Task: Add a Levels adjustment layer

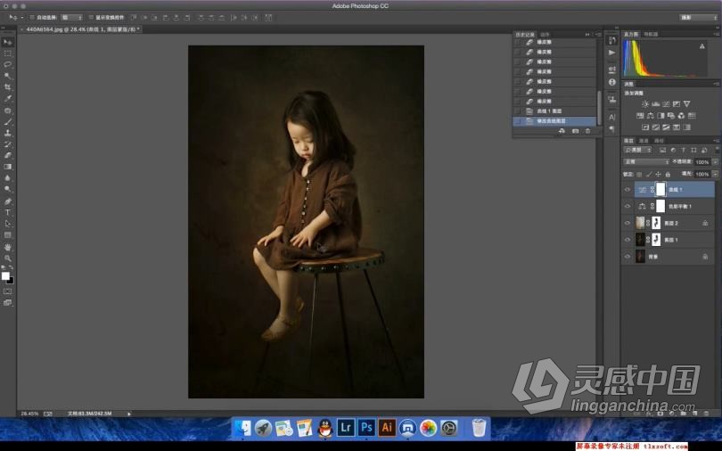Action: (656, 104)
